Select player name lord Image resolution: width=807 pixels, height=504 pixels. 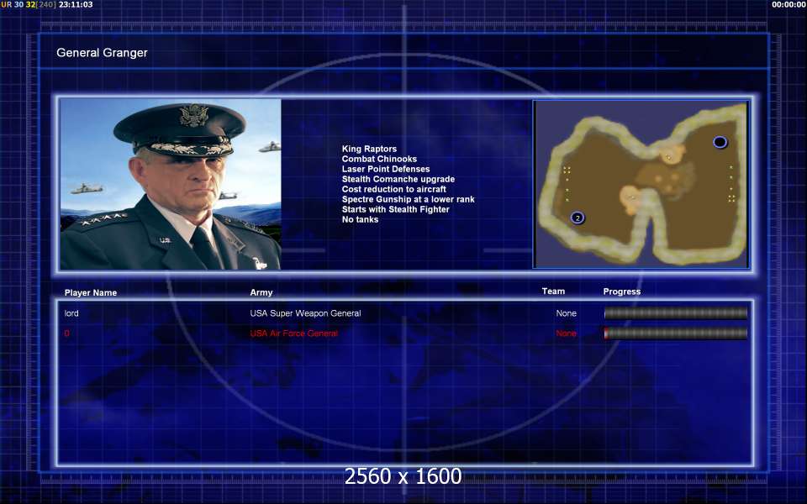coord(71,313)
